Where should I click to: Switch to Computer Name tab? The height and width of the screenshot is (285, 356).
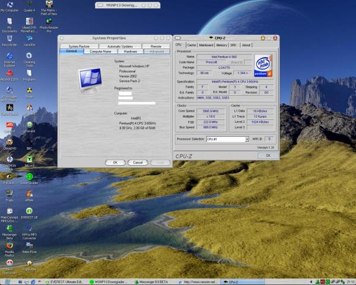pyautogui.click(x=100, y=52)
